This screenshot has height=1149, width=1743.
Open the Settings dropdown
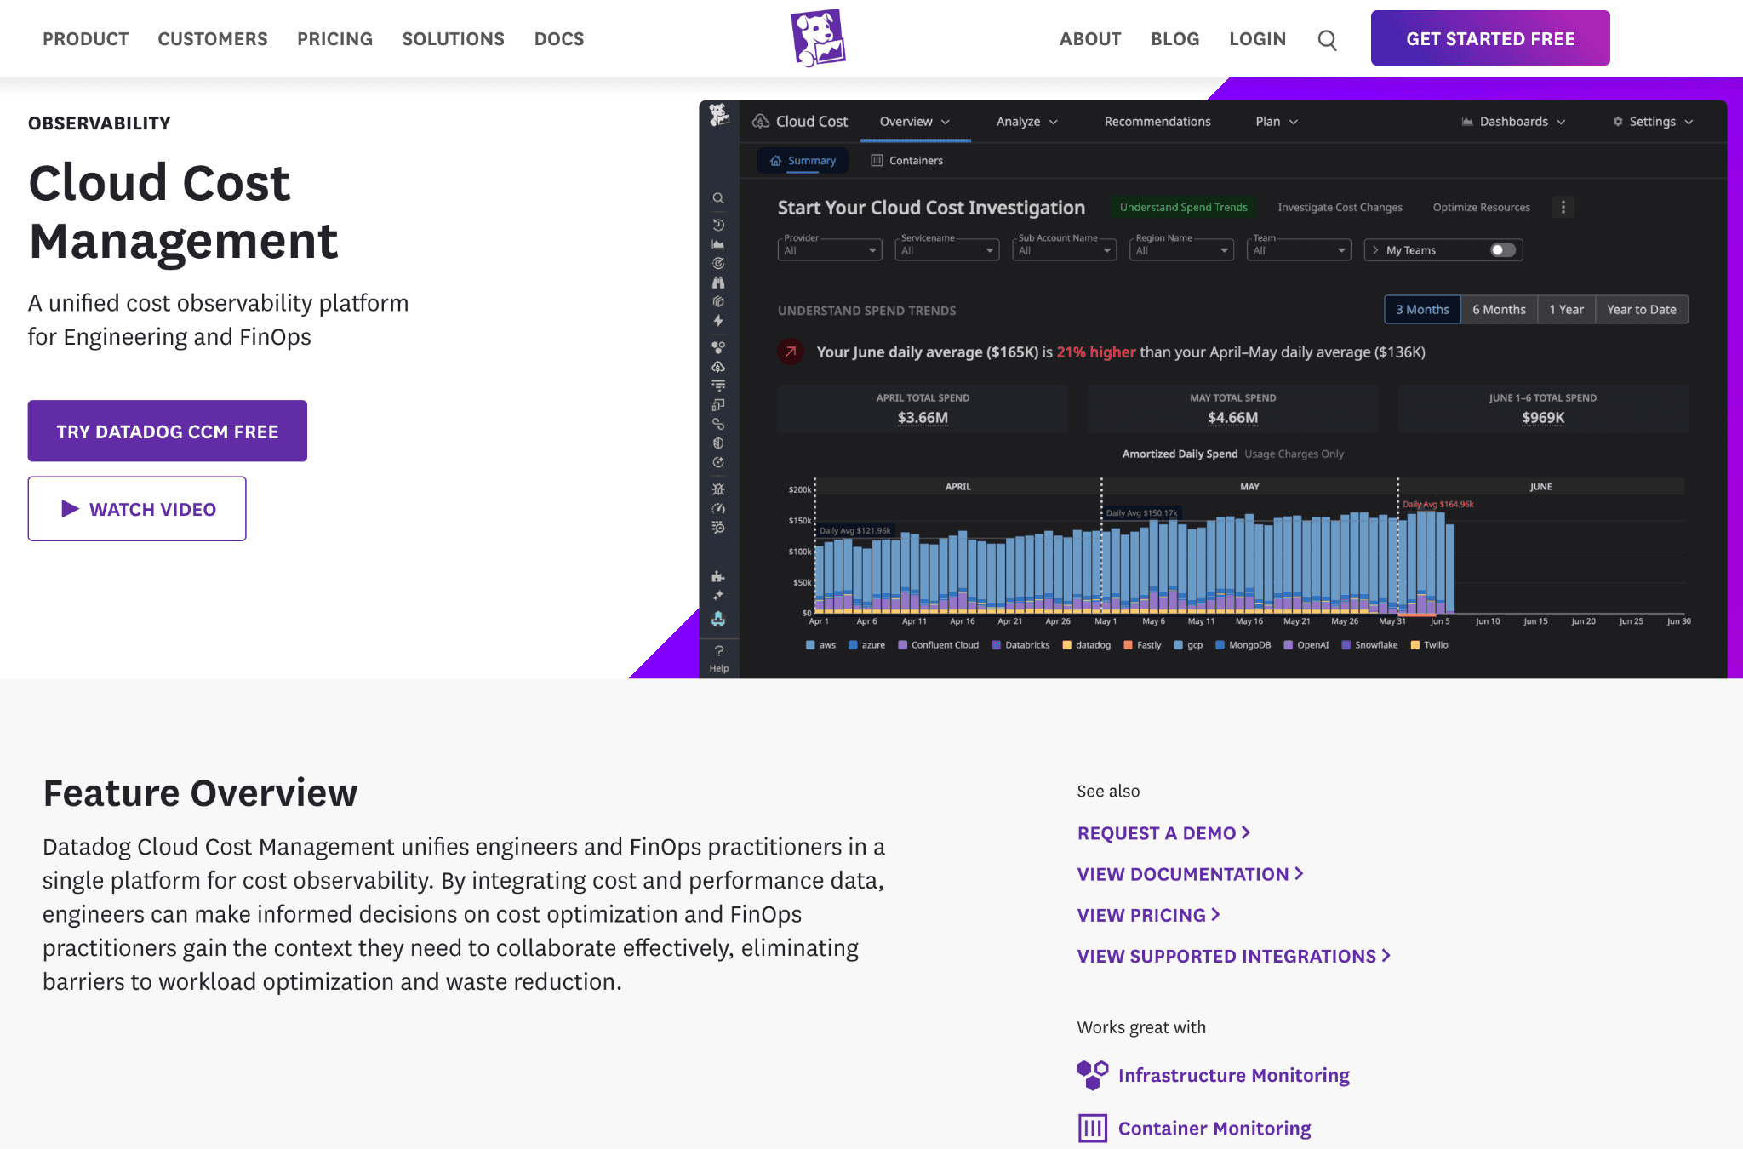[x=1653, y=122]
